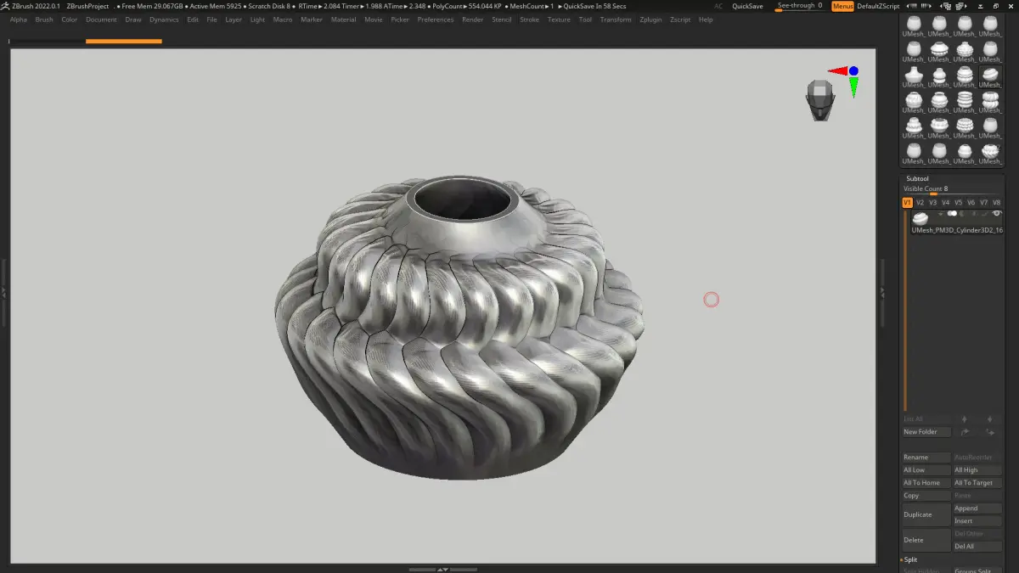Select the UMesh_PM3D_Cylinder3D2_16 subtool thumbnail
This screenshot has width=1019, height=573.
pyautogui.click(x=920, y=218)
